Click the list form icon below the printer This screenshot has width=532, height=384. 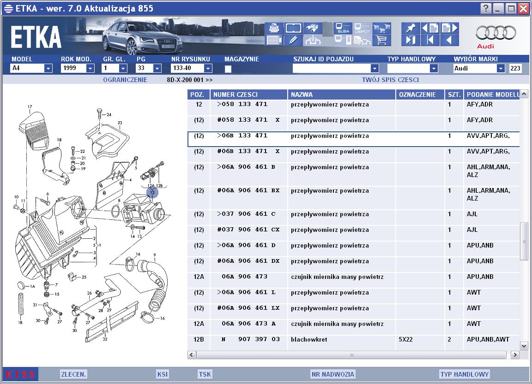click(274, 40)
